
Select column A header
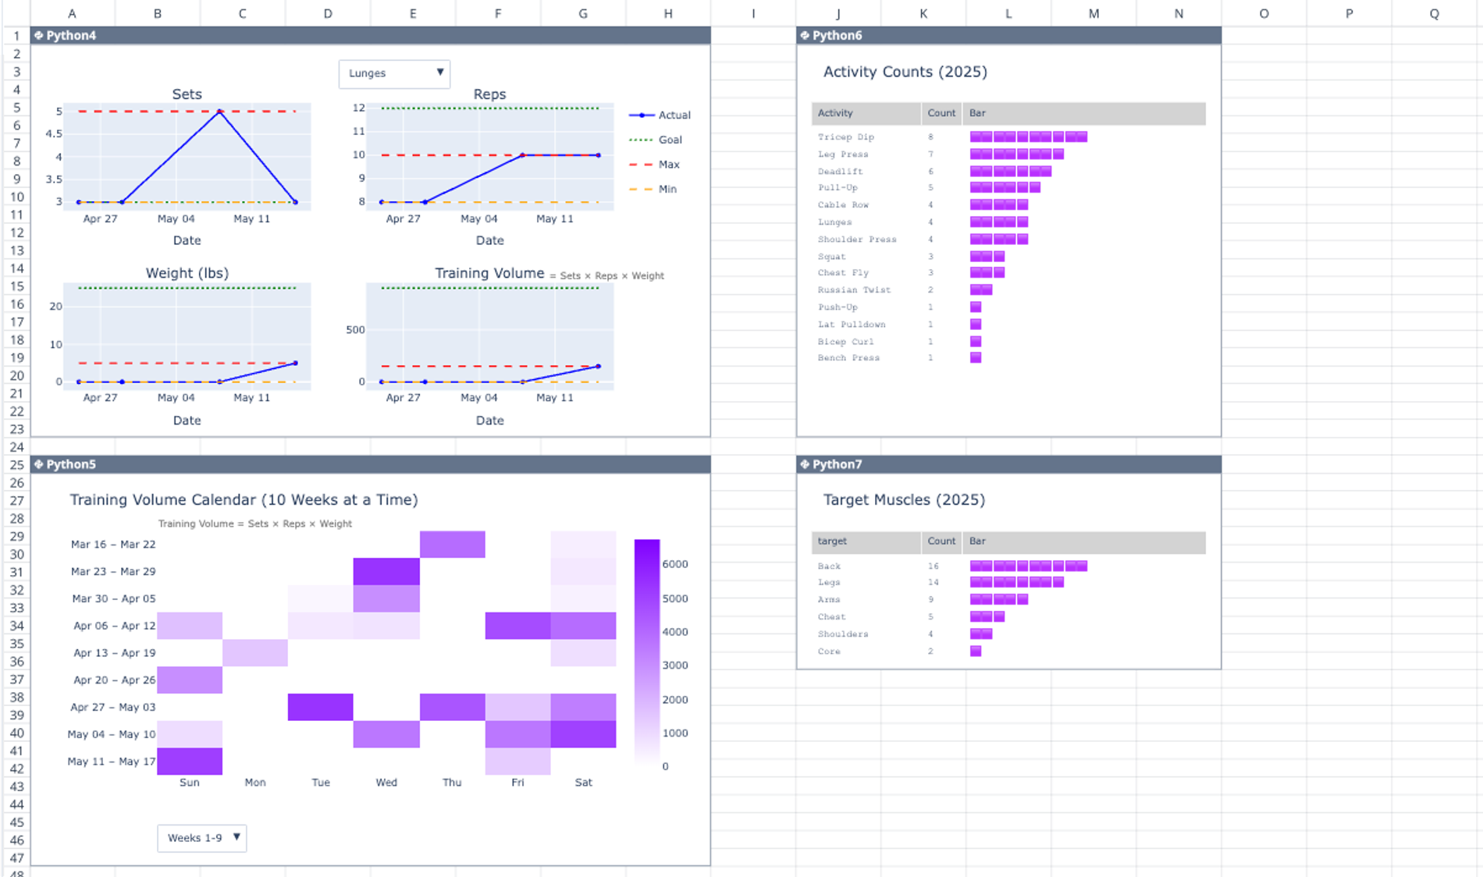click(x=73, y=13)
